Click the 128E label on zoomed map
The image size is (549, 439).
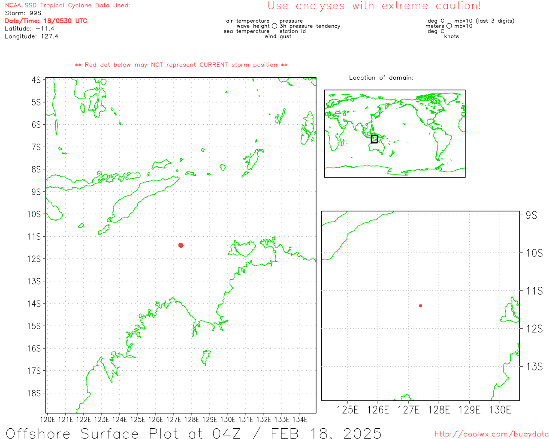[x=439, y=410]
